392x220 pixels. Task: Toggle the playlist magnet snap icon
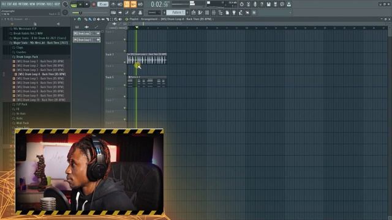click(79, 19)
